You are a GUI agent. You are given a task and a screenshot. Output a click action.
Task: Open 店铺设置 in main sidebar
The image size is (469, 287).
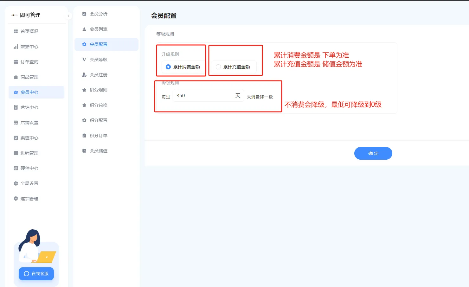click(29, 123)
